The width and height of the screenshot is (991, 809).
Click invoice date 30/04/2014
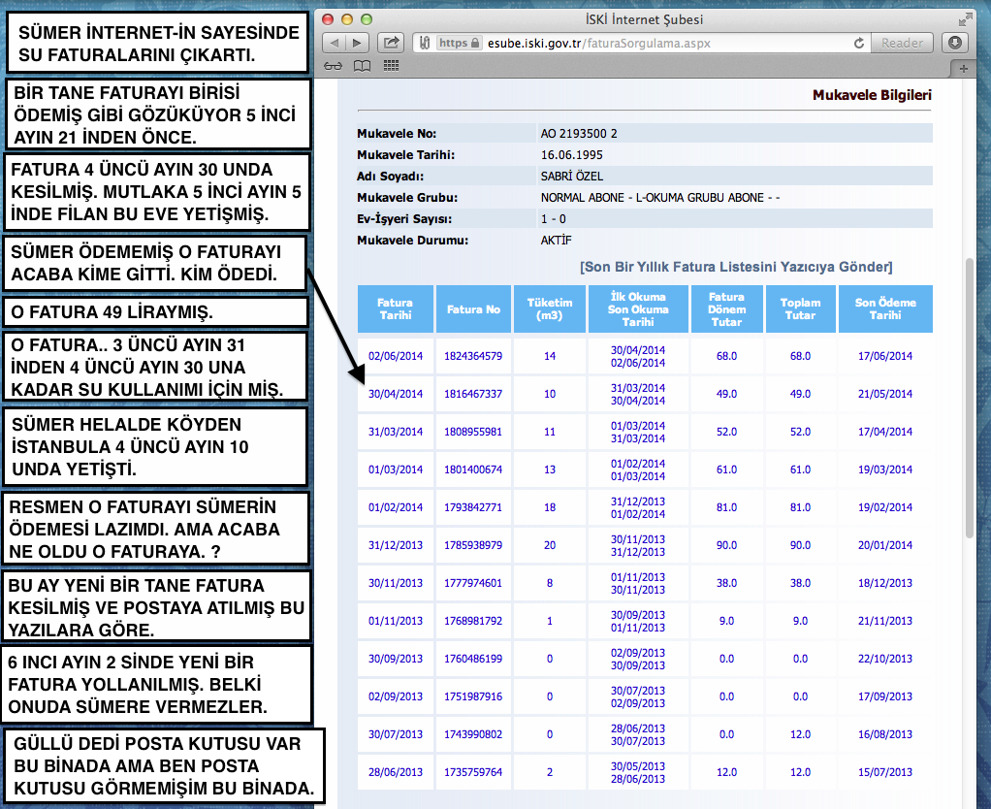click(x=396, y=394)
